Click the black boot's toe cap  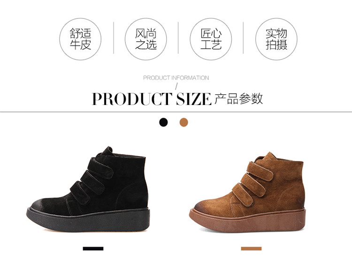[41, 204]
